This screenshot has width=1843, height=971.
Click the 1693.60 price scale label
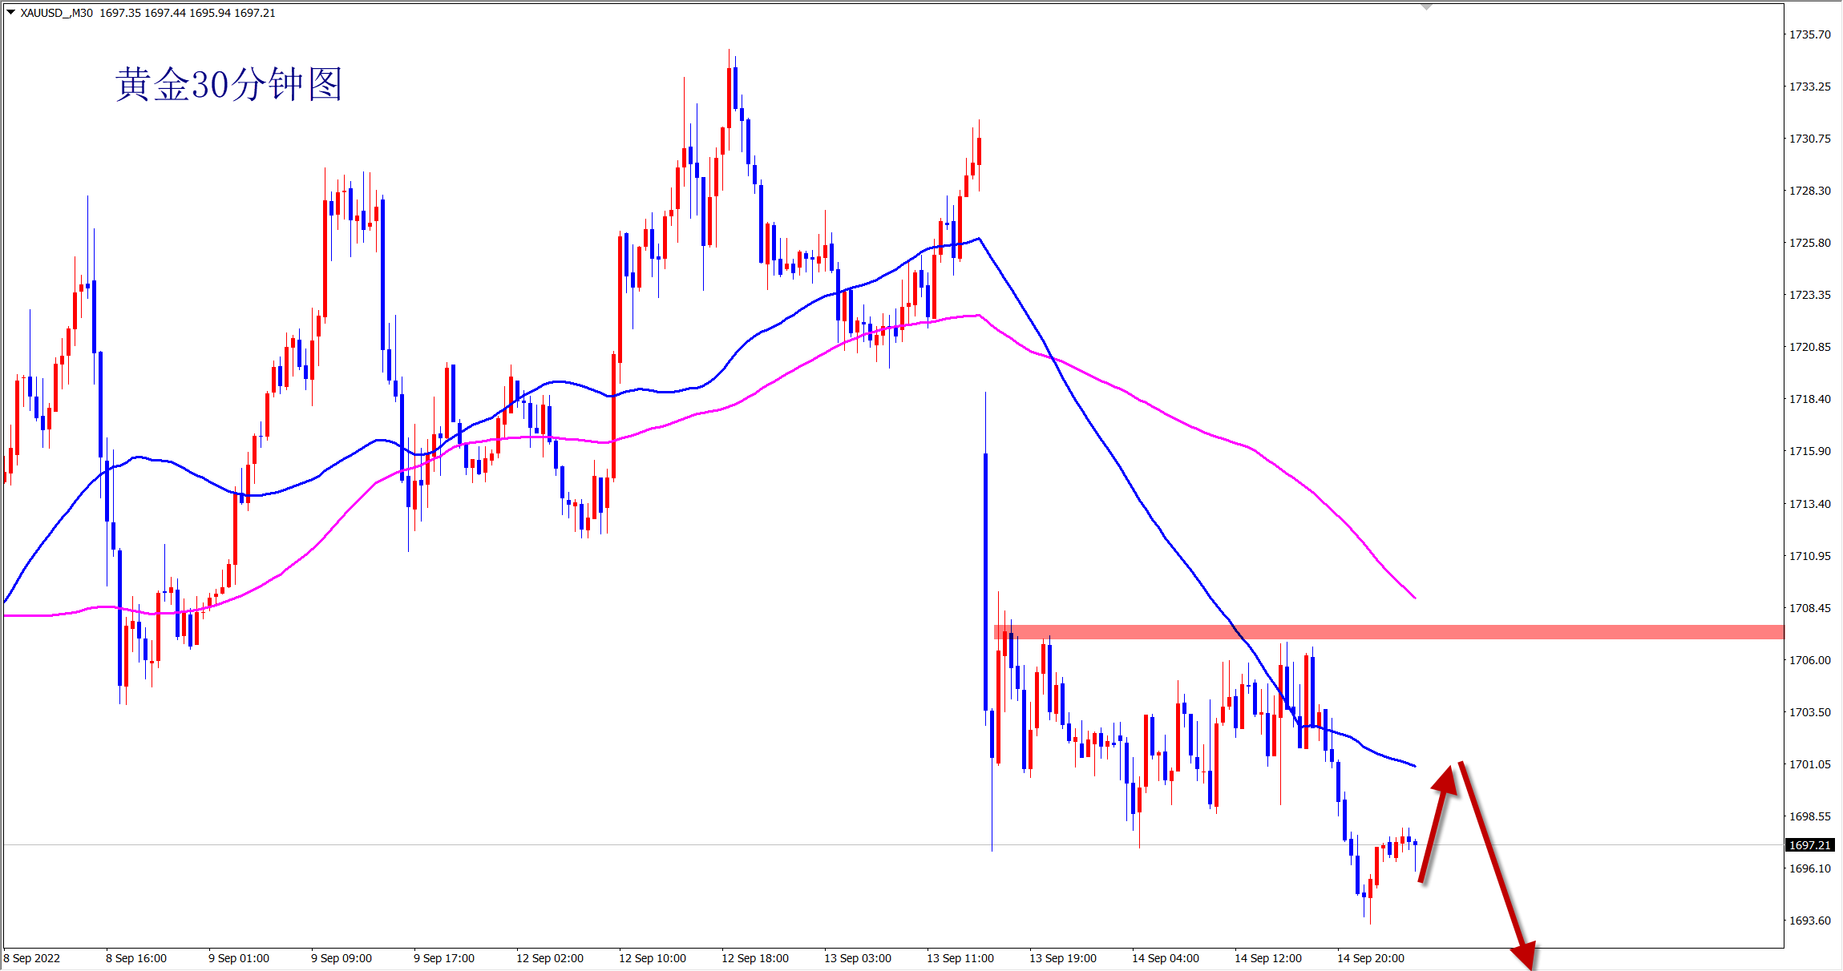pos(1810,921)
